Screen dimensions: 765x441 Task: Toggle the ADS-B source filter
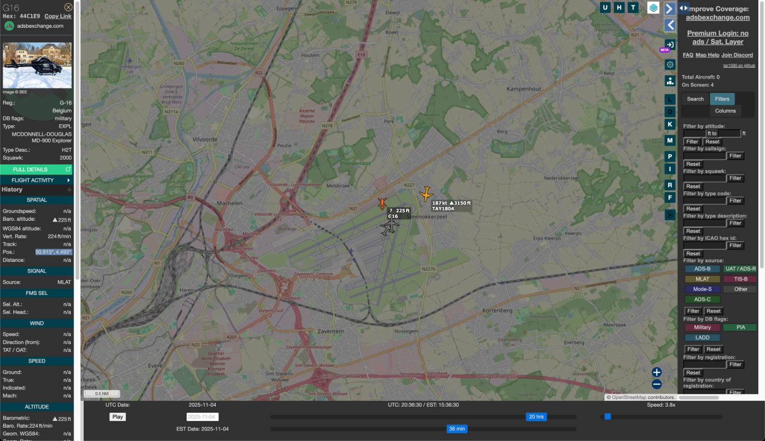702,269
